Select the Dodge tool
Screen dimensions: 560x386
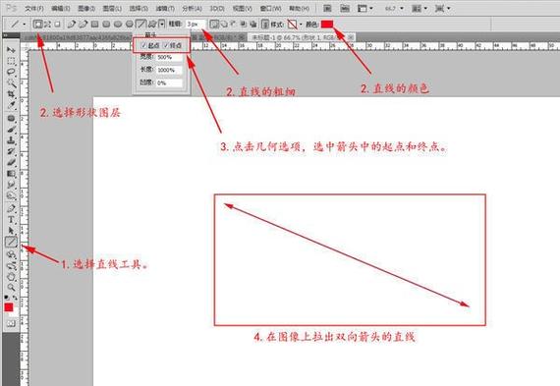tap(11, 195)
